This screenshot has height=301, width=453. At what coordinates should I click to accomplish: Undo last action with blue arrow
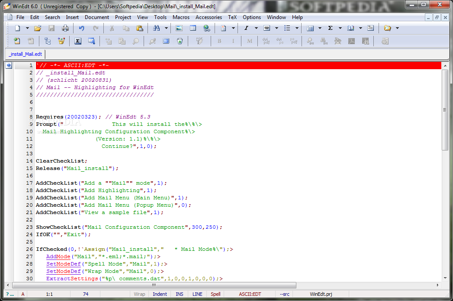(x=81, y=28)
